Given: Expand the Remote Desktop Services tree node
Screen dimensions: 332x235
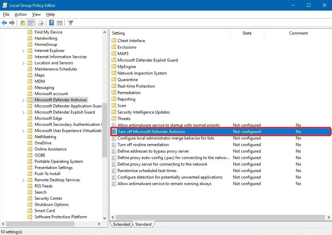Looking at the screenshot, I should (x=24, y=180).
